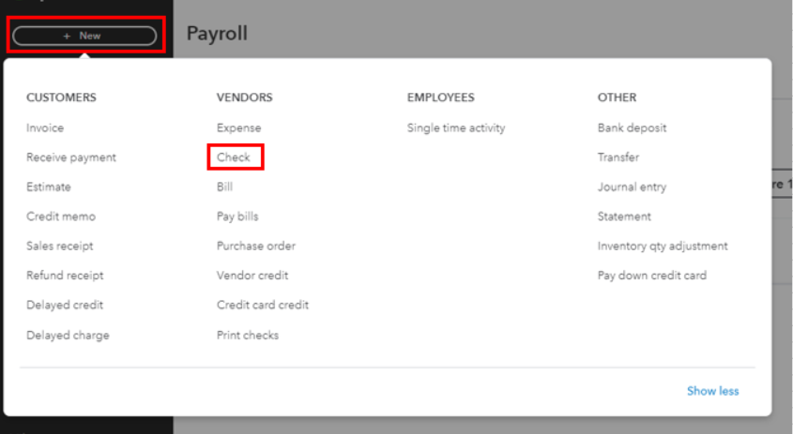This screenshot has width=793, height=434.
Task: Choose Bank deposit under Other
Action: click(x=632, y=127)
